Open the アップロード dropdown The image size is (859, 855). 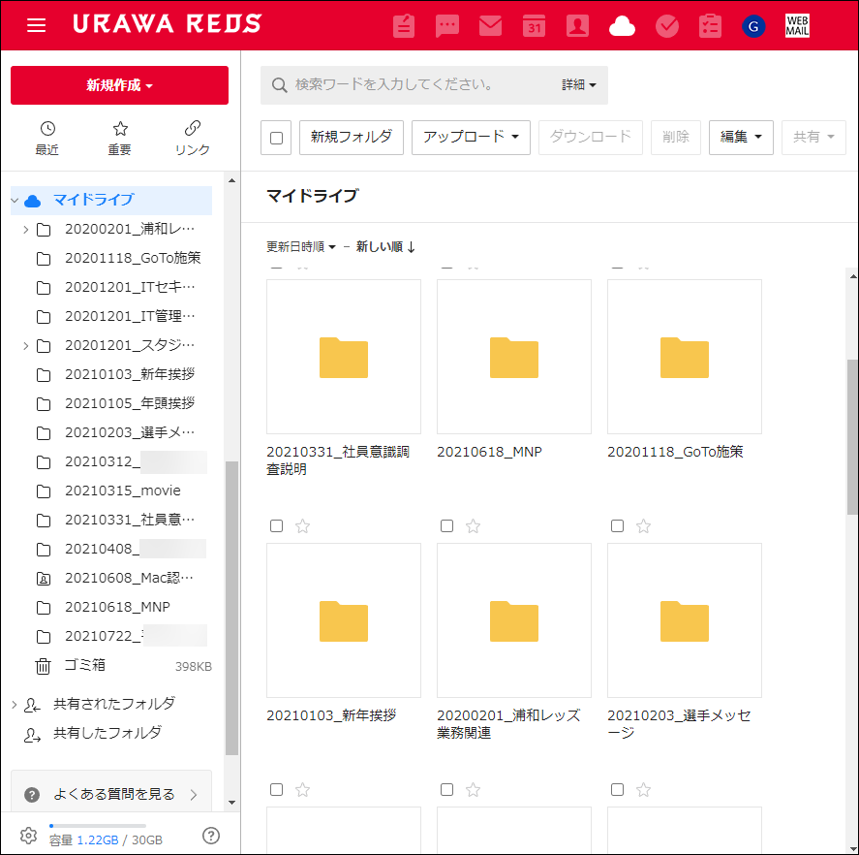[471, 138]
